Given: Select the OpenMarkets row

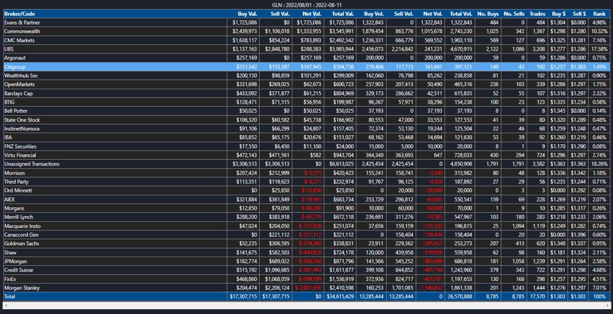Looking at the screenshot, I should 305,84.
